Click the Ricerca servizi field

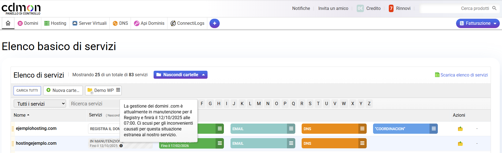click(94, 104)
